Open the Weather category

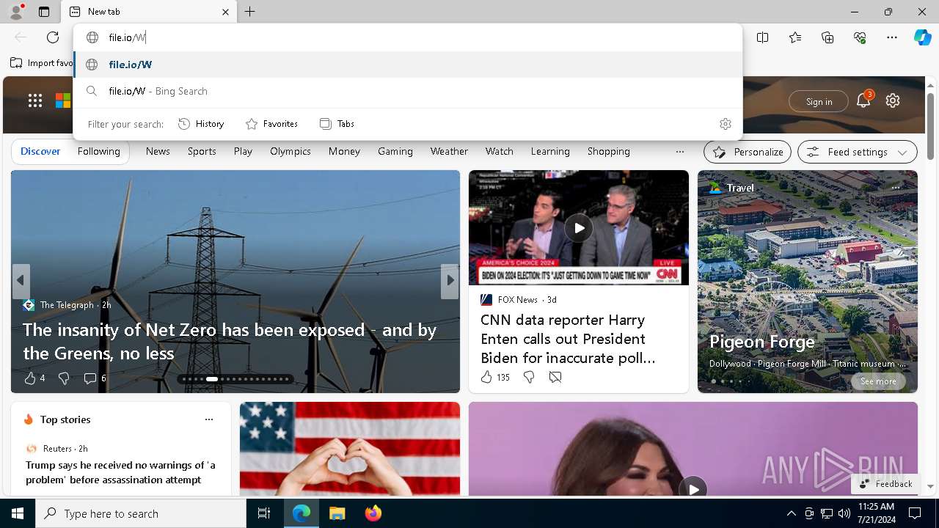pos(449,151)
